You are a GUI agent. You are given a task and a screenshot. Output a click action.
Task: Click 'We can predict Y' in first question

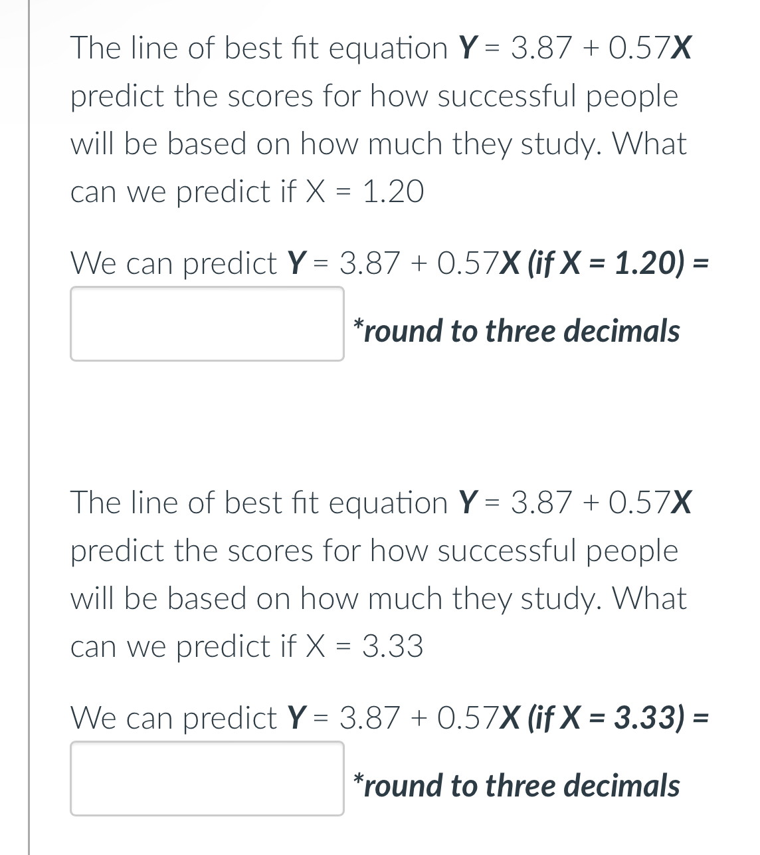tap(186, 263)
